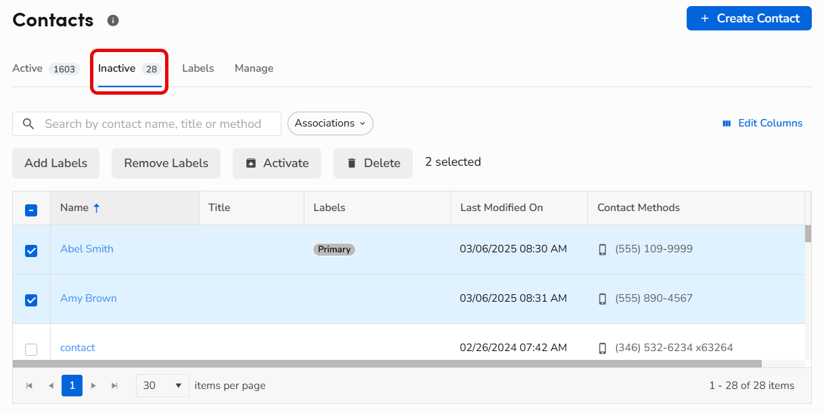Click the Primary label badge

pos(334,250)
